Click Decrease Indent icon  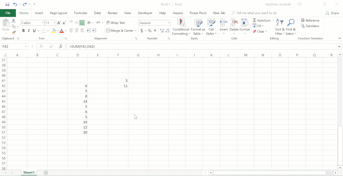[89, 30]
